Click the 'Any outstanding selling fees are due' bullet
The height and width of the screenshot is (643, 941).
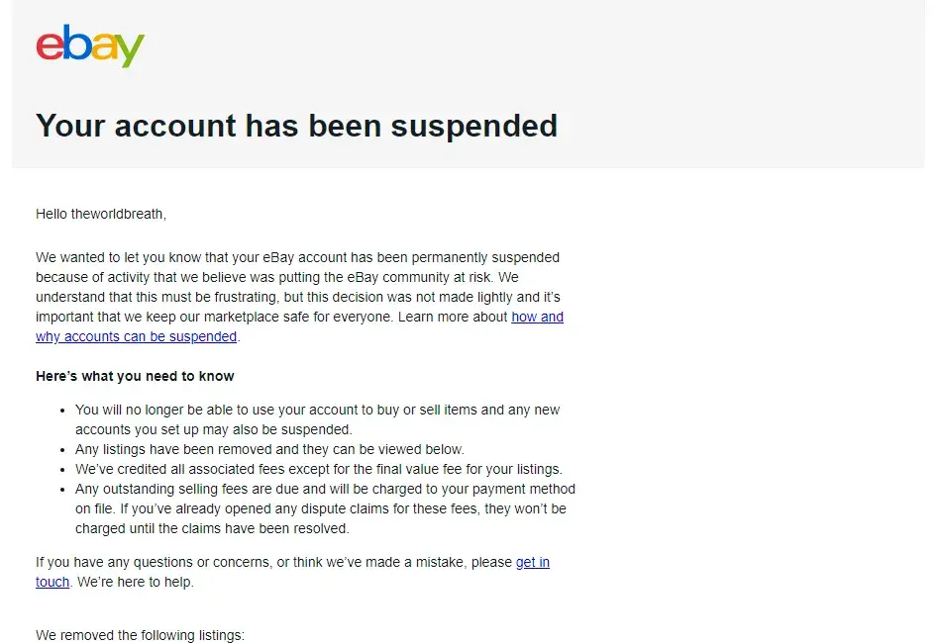(325, 489)
